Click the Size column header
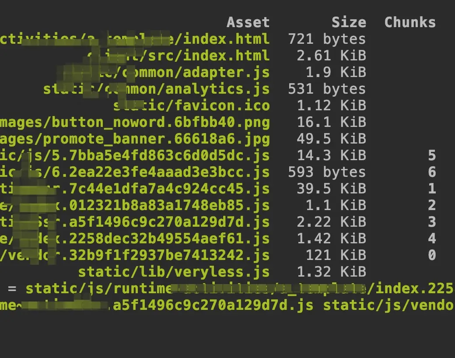The image size is (455, 358). tap(349, 22)
